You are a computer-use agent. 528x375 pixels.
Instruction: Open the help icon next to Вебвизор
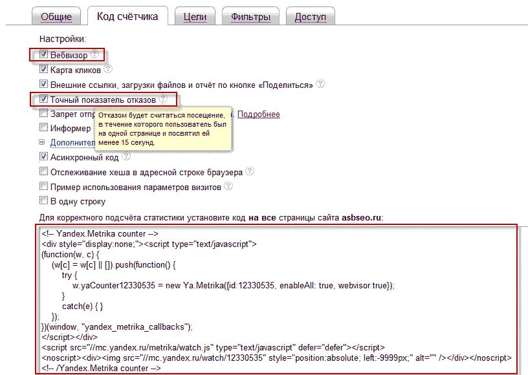(x=95, y=54)
